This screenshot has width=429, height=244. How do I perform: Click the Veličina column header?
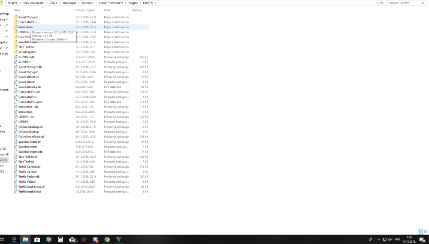pos(137,10)
